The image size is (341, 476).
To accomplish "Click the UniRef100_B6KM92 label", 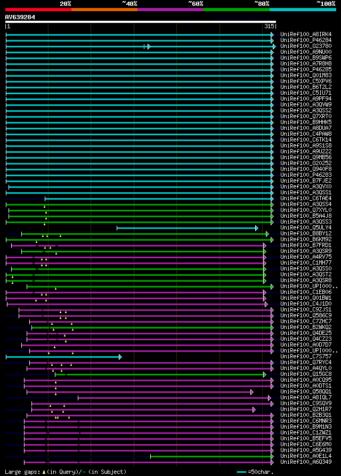I will 306,240.
